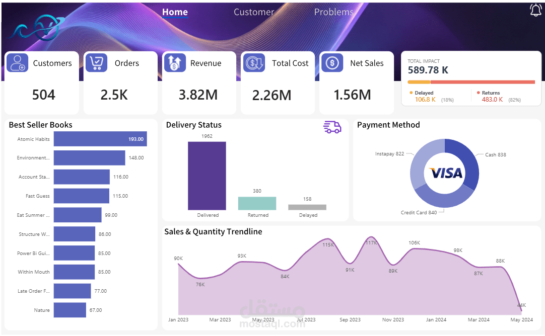Select the Power Bi Gui... bar
Viewport: 545px width, 336px height.
click(x=74, y=253)
